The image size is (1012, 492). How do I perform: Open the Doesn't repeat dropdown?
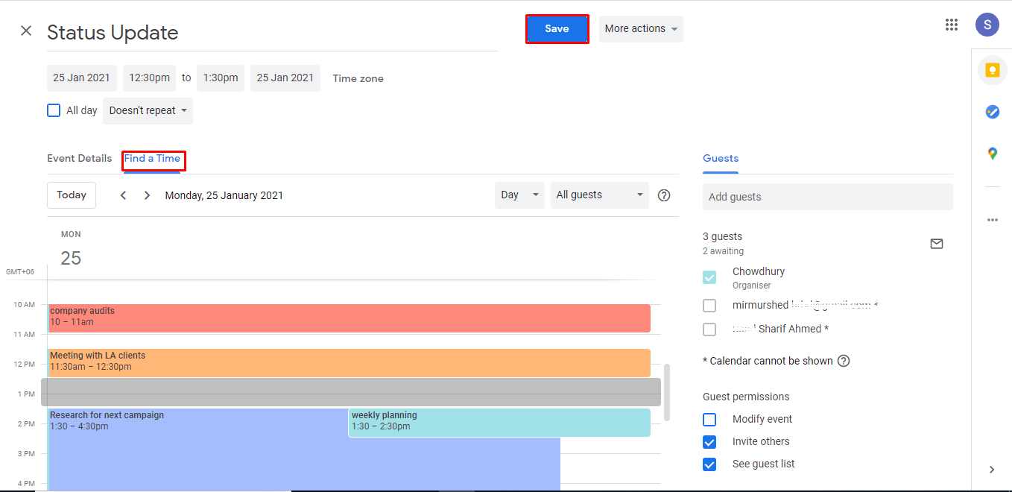click(148, 110)
